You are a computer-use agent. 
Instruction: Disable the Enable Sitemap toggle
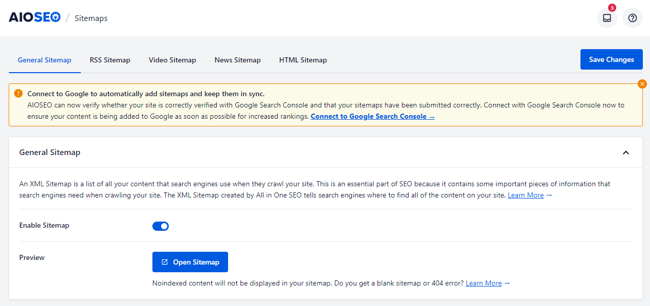[161, 226]
